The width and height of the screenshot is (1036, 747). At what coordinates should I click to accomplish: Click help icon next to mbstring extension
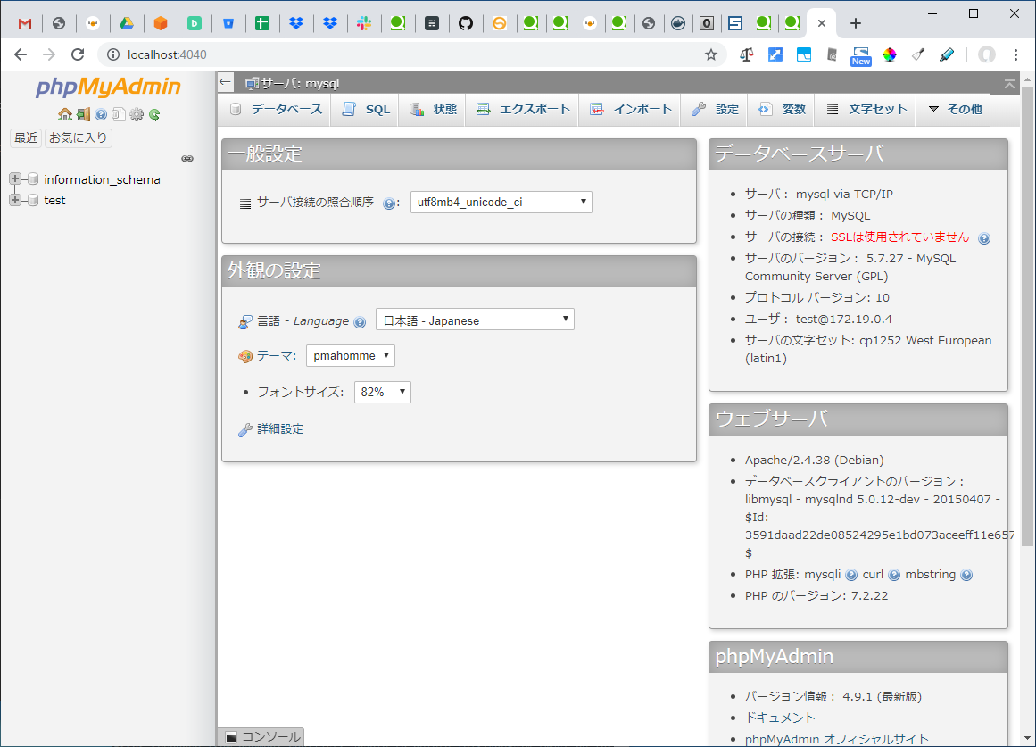[x=966, y=575]
